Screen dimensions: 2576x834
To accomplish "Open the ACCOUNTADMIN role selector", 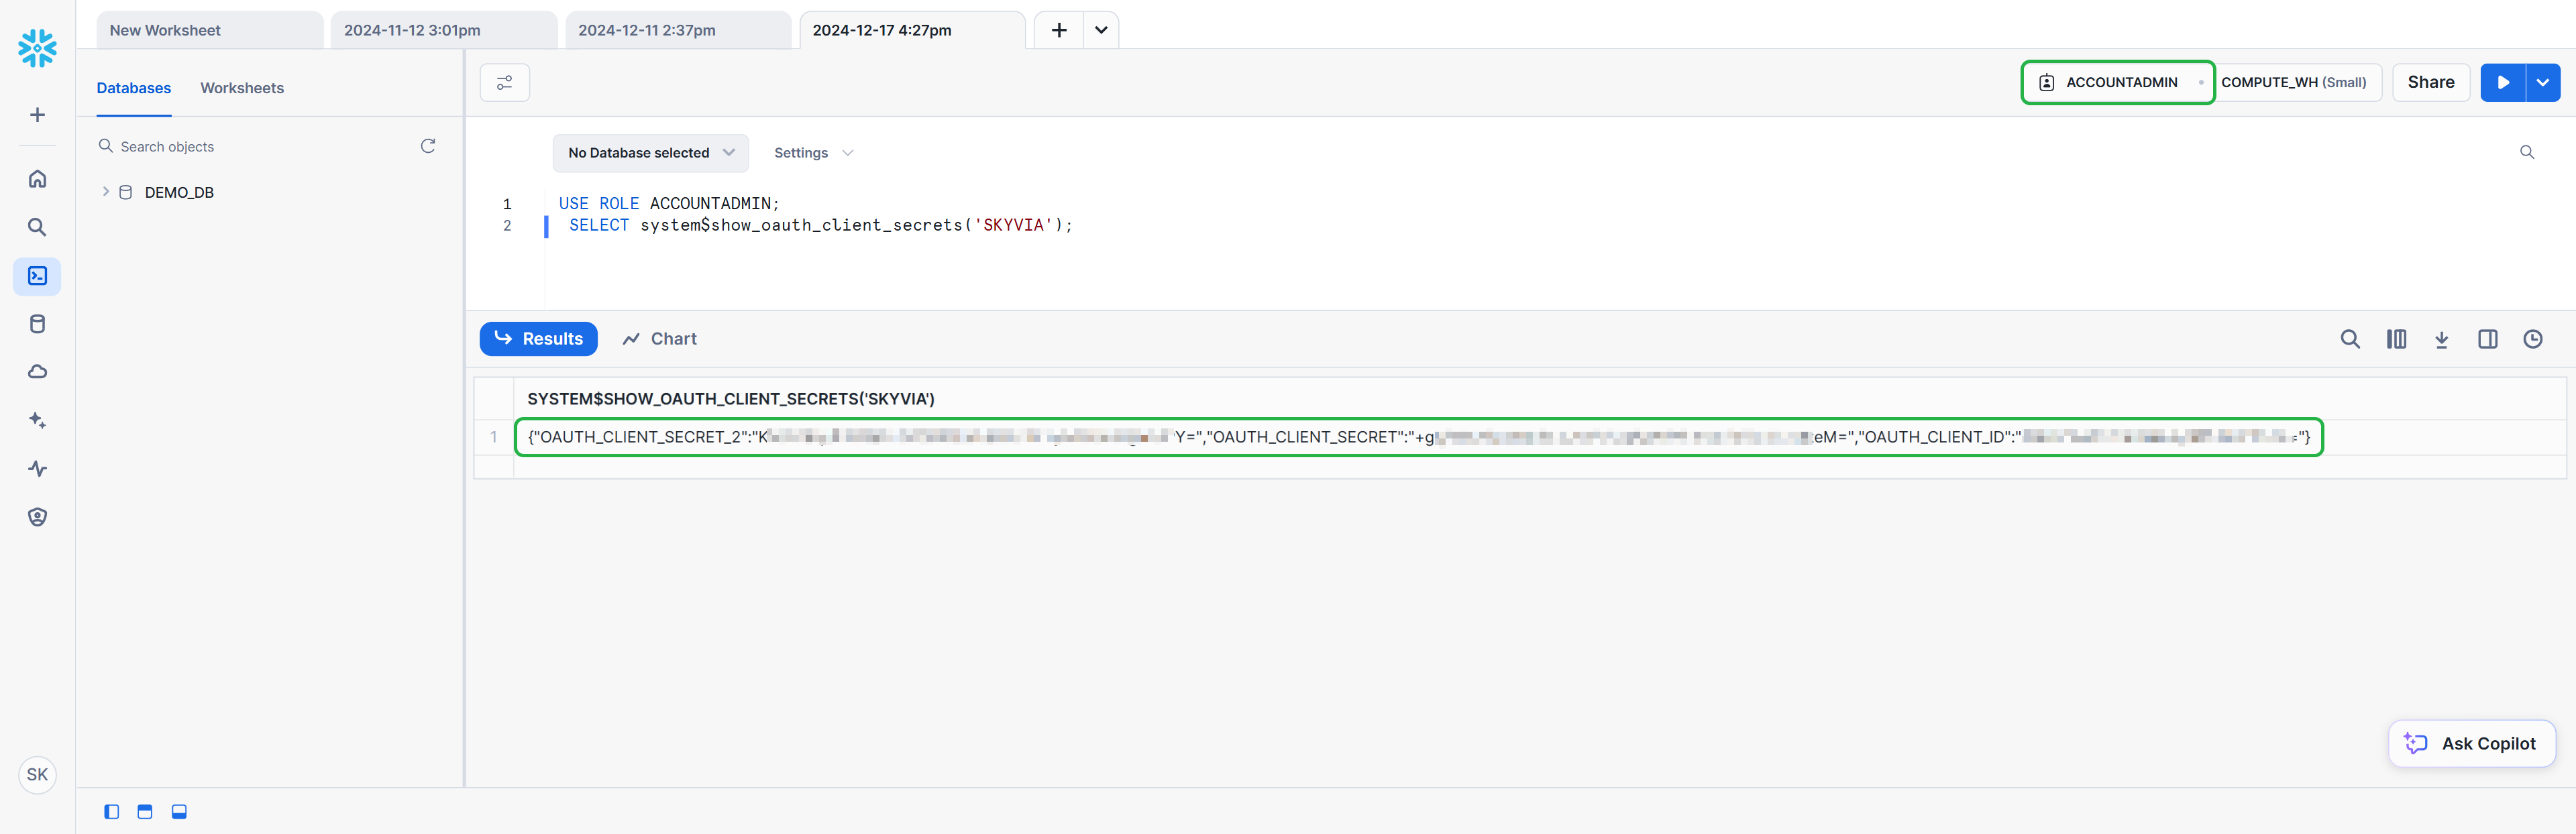I will (2118, 83).
